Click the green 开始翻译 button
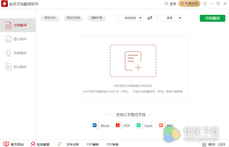Screen dimensions: 229x147 tap(213, 18)
